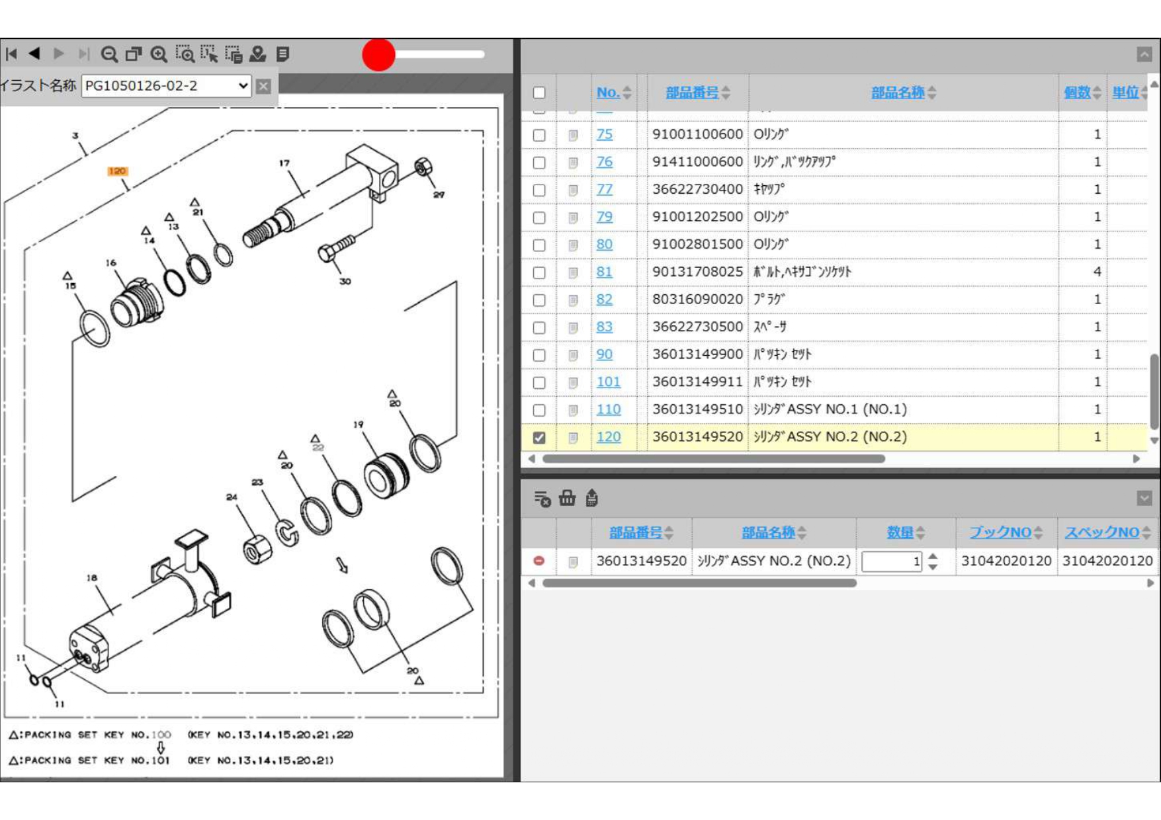This screenshot has width=1161, height=820.
Task: Remove 36013149520 from the selected list
Action: pos(539,561)
